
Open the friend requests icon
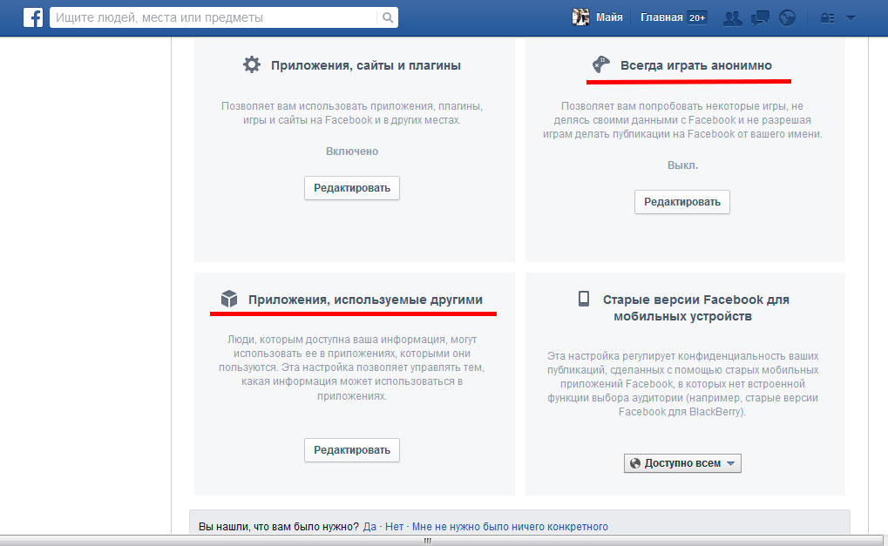[x=733, y=17]
